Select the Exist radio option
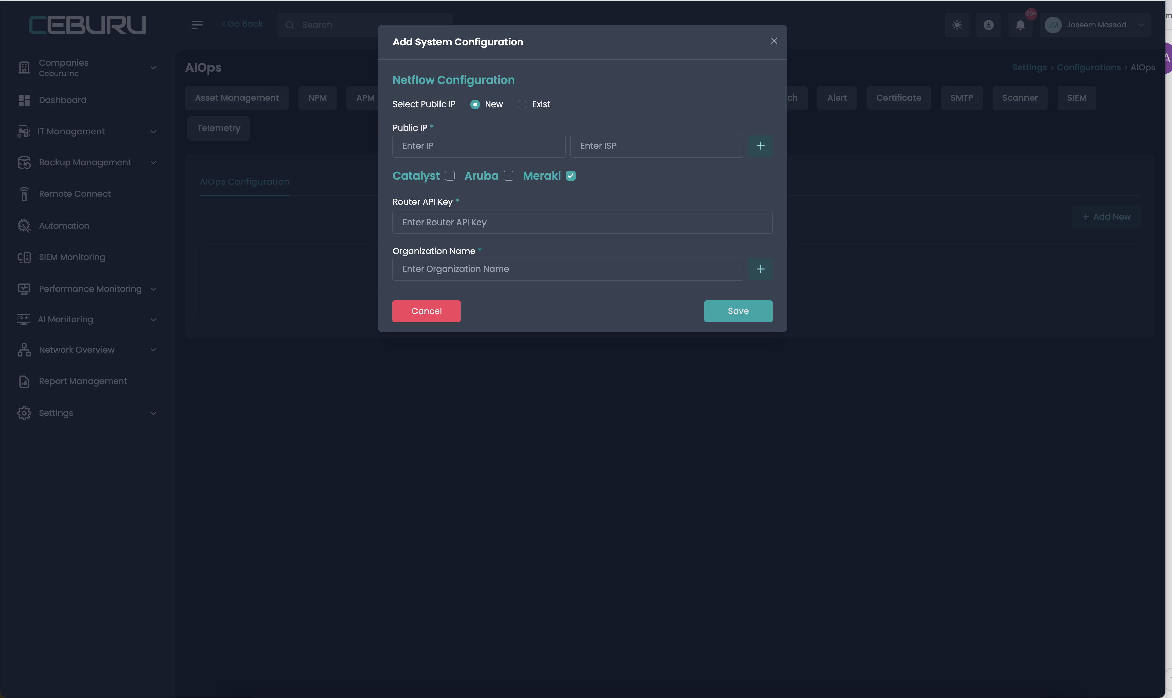Screen dimensions: 1172x698 click(522, 104)
